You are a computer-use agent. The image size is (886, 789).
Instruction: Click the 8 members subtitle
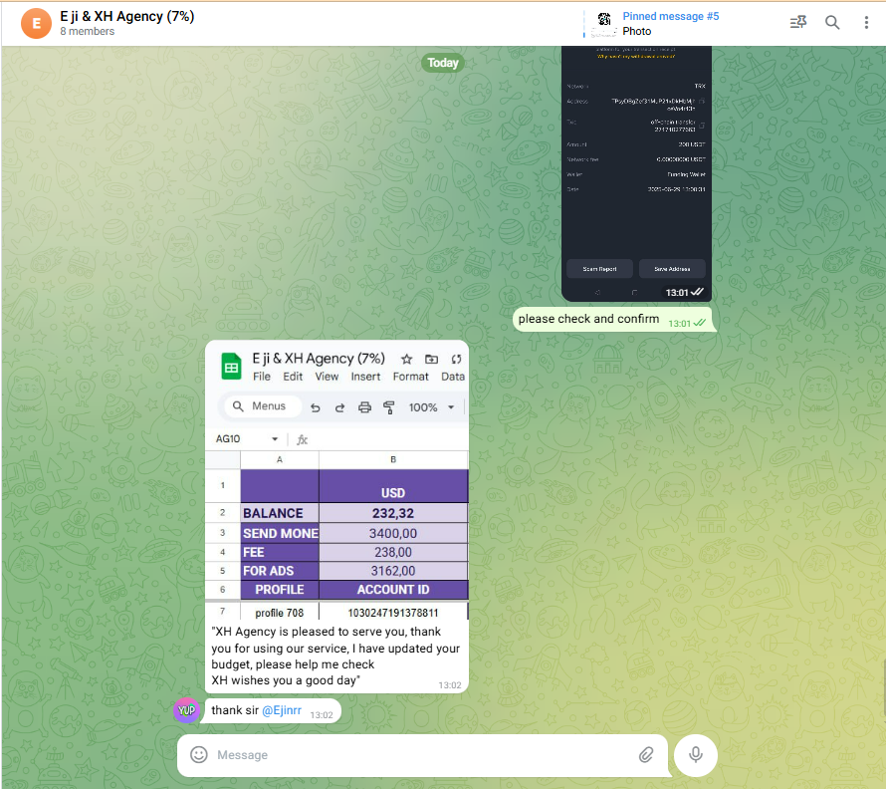coord(88,32)
